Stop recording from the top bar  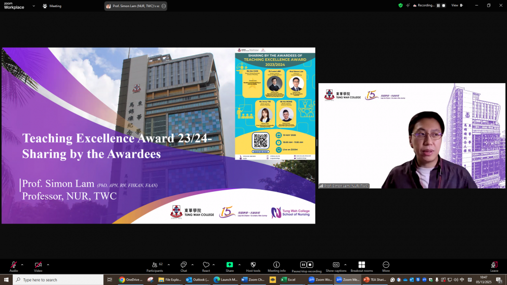(x=444, y=5)
